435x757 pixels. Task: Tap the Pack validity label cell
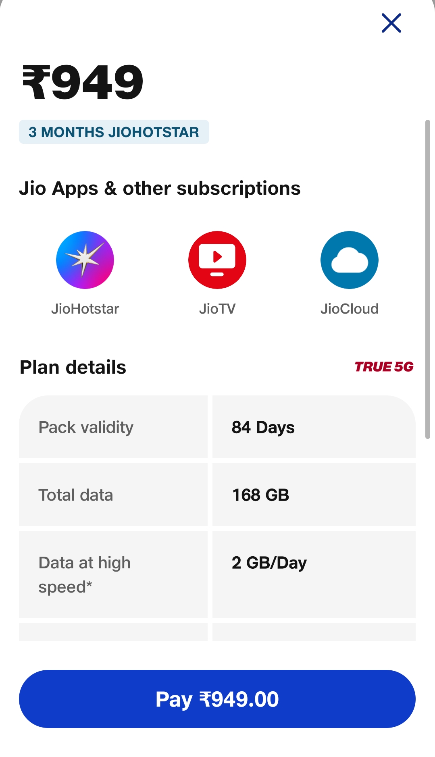click(113, 427)
